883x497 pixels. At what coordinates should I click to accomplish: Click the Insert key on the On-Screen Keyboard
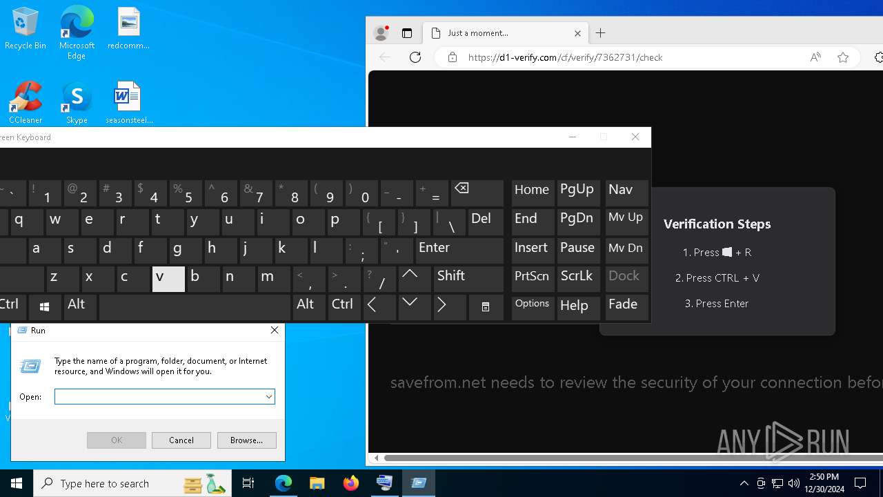click(x=533, y=251)
